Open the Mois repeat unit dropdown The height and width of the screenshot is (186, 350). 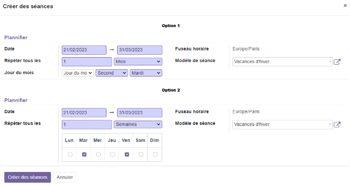tap(138, 62)
